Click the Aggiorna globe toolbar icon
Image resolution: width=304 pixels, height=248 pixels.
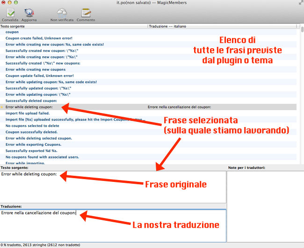point(29,13)
